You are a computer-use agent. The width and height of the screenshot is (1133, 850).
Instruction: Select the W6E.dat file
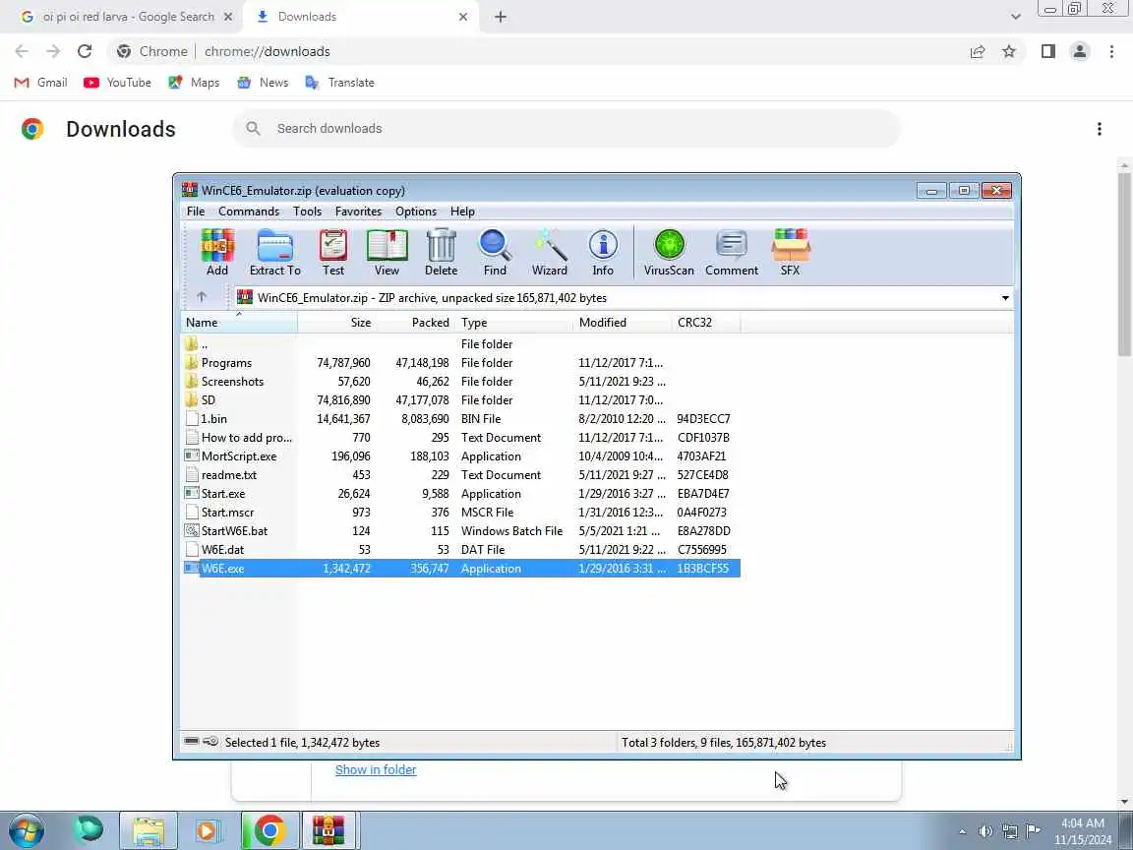[460, 550]
